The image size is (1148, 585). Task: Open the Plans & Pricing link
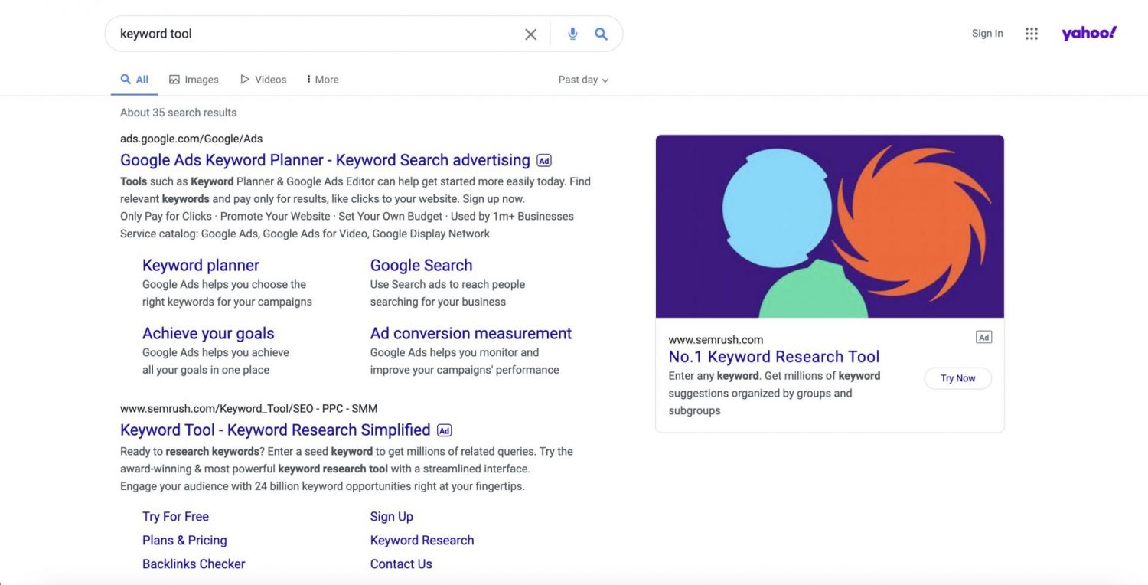(184, 541)
